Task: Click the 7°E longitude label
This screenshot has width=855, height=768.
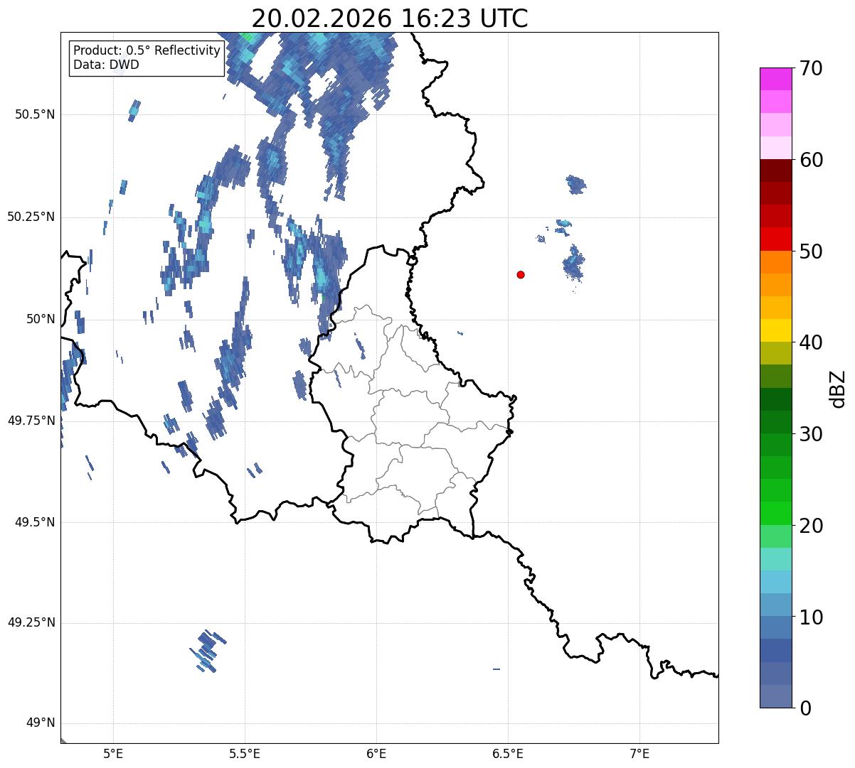Action: [640, 754]
